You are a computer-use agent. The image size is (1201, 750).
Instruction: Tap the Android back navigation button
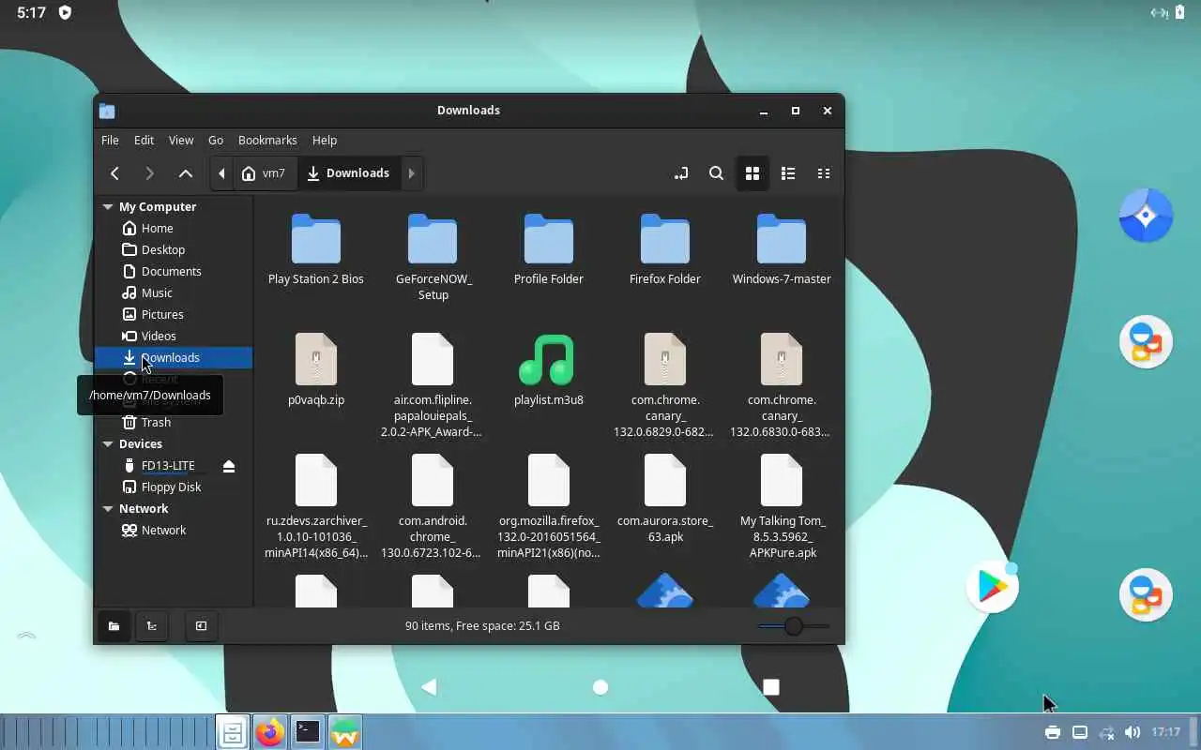pos(430,687)
